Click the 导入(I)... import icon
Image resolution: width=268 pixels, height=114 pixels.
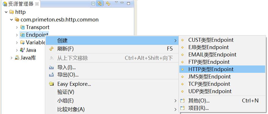point(51,68)
